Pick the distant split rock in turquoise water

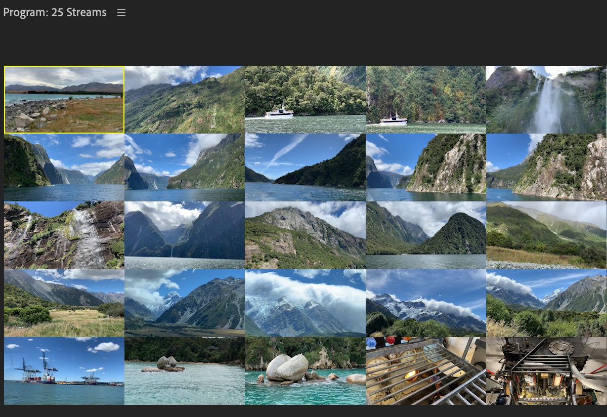(185, 371)
